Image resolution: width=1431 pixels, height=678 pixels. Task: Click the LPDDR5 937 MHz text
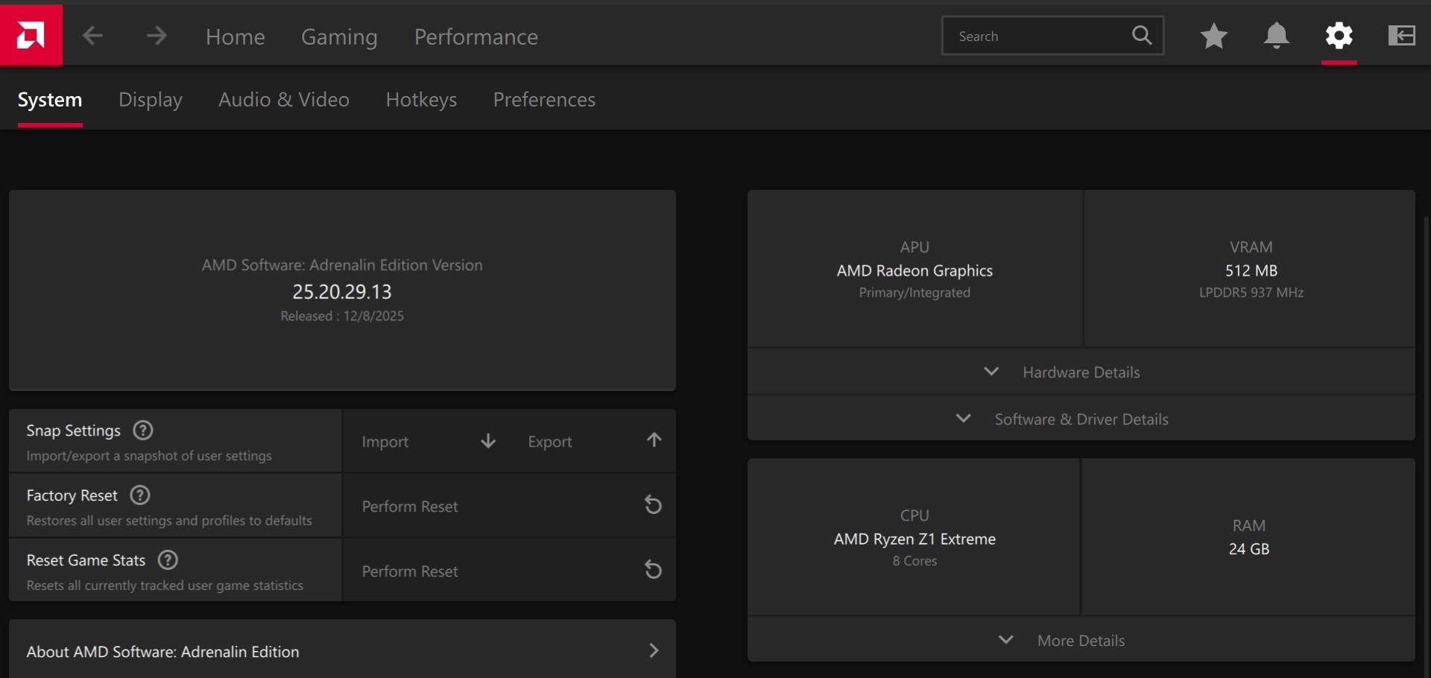1251,293
